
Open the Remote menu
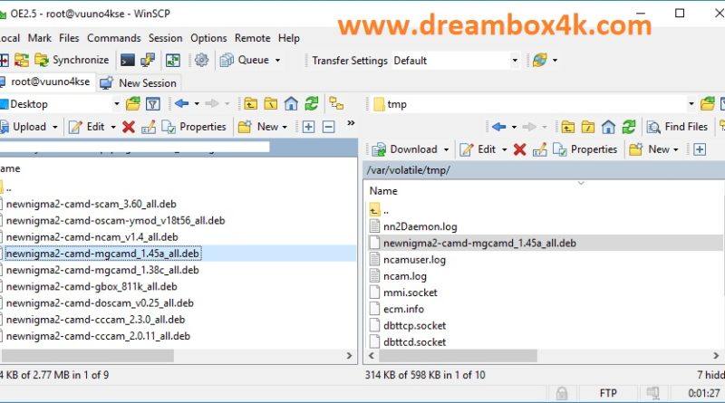click(x=253, y=38)
